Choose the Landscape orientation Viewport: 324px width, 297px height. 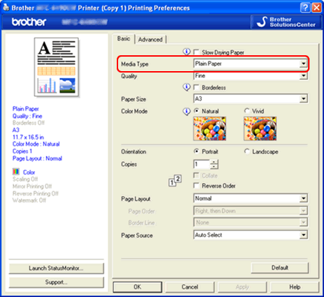point(247,151)
